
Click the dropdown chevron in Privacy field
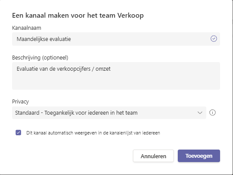tap(200, 113)
